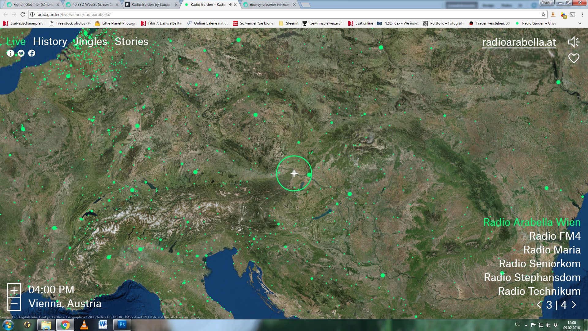Select Radio Arabella Wien station
This screenshot has width=588, height=331.
[532, 222]
